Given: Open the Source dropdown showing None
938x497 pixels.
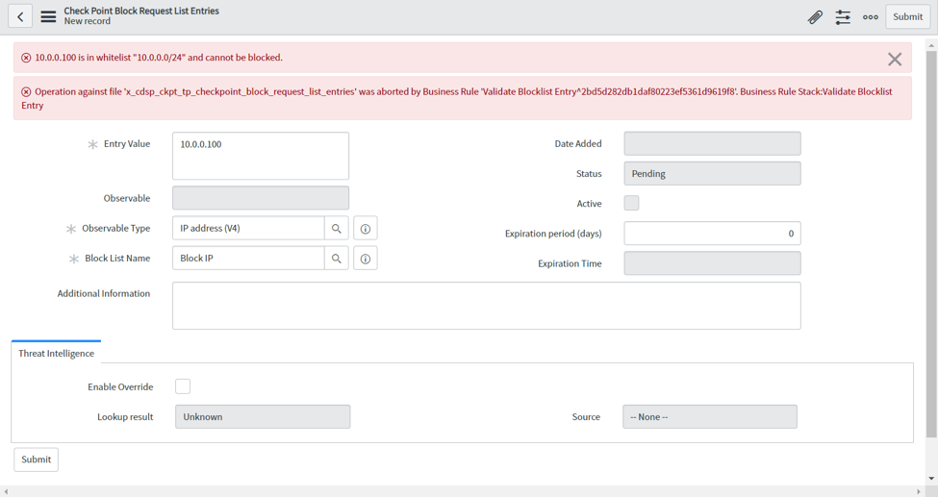Looking at the screenshot, I should (710, 417).
